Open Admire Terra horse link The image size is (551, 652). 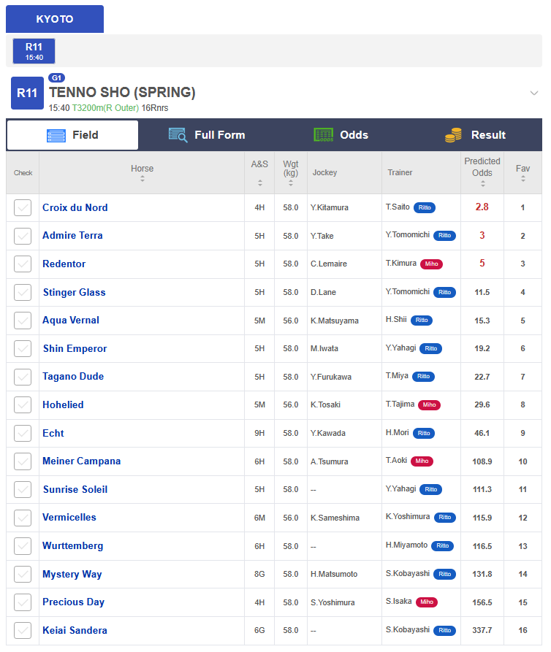[x=72, y=235]
